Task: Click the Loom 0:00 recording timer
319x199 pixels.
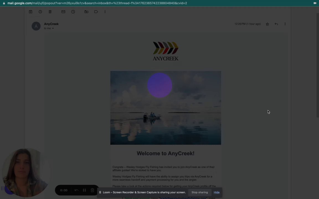Action: click(x=64, y=190)
